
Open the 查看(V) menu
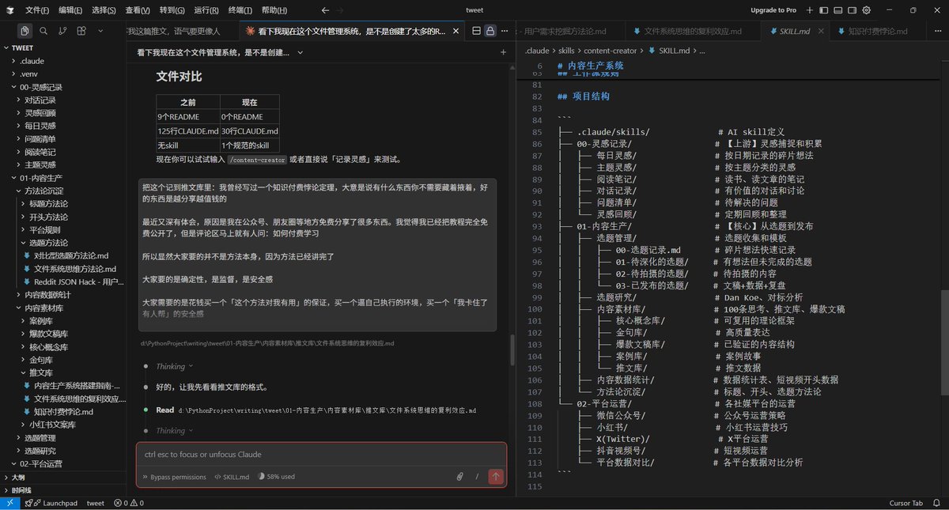tap(139, 10)
